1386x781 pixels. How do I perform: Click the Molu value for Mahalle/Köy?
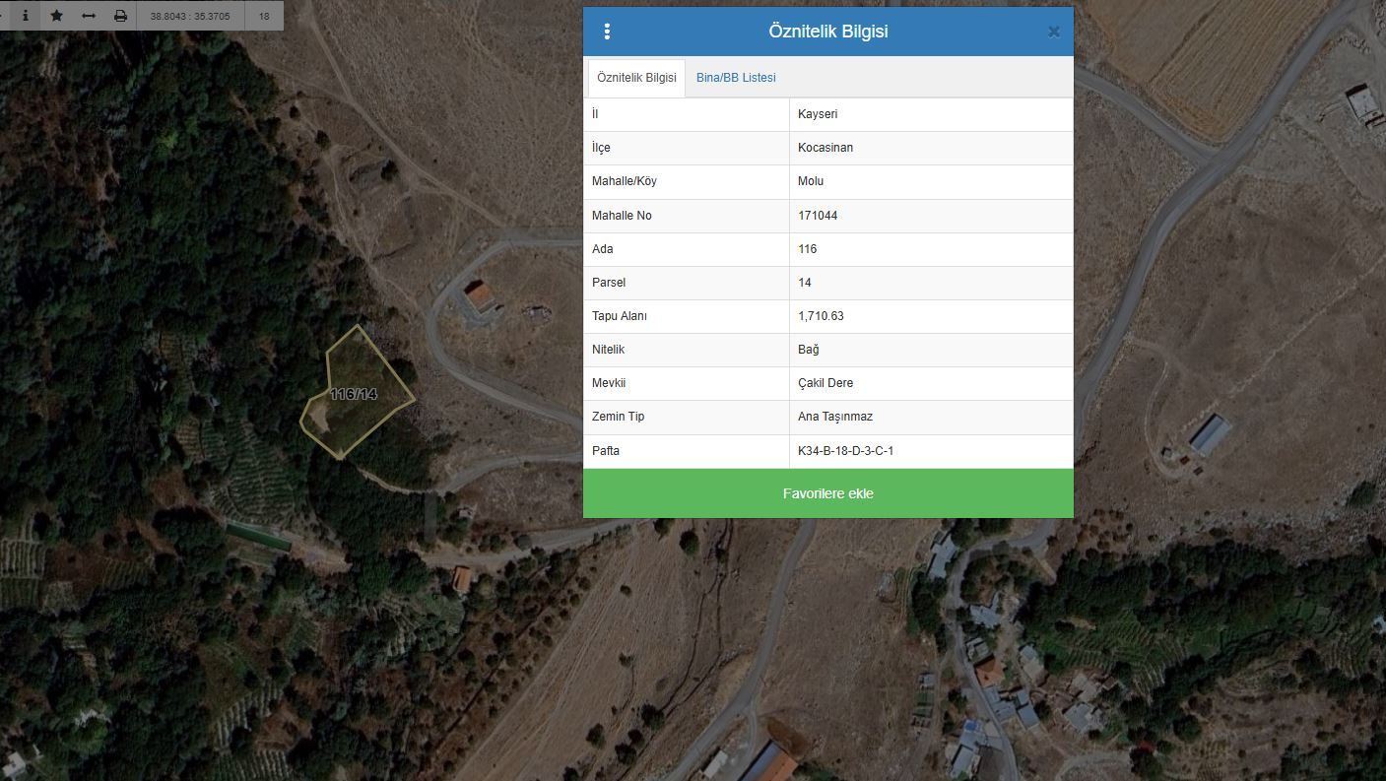tap(811, 181)
